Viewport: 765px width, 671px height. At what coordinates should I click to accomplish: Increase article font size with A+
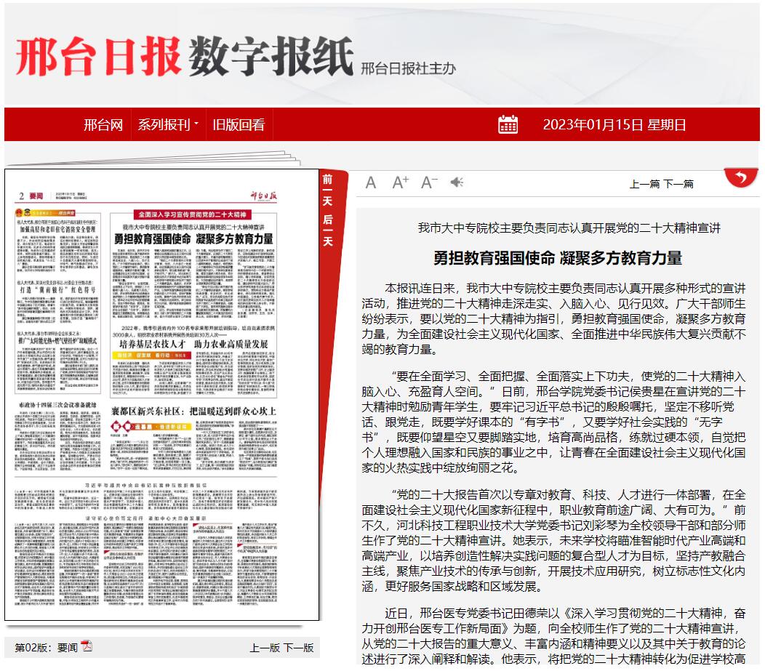tap(401, 183)
